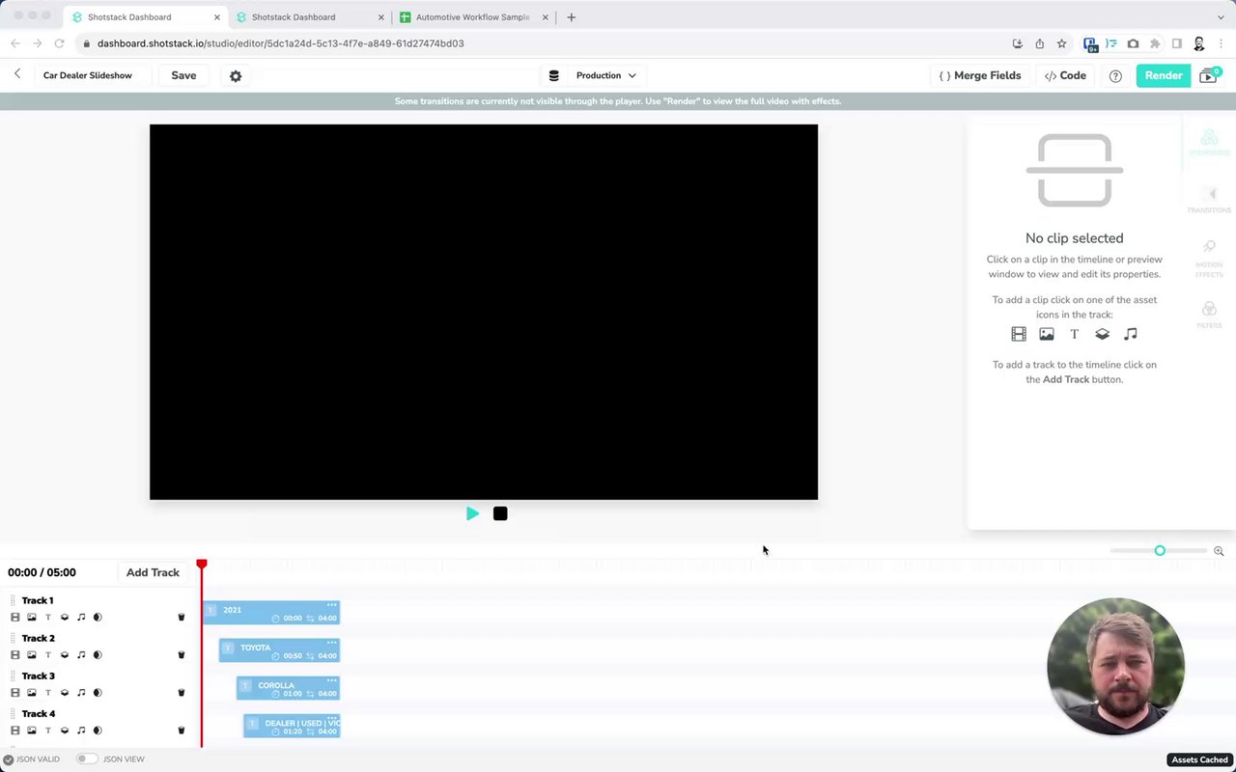The image size is (1236, 772).
Task: Switch to the Properties panel tab
Action: [1209, 144]
